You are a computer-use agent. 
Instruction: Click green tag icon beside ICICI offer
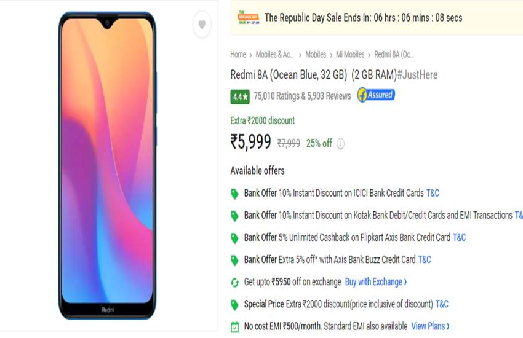(234, 194)
